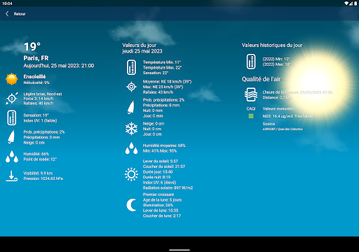Tap the Point de rosée: 12° text
Screen dimensions: 359x252
(x=40, y=160)
